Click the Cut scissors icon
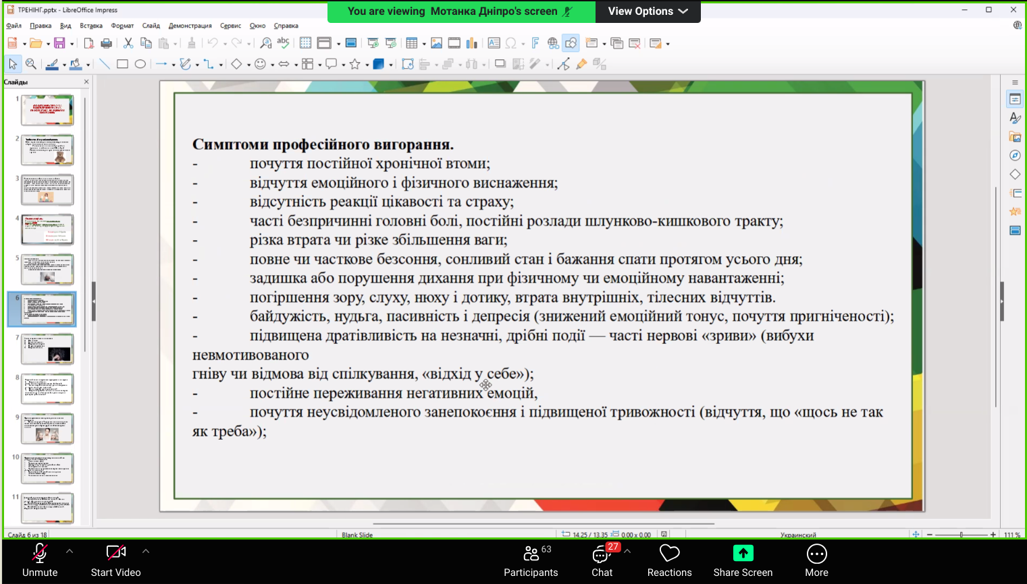This screenshot has width=1027, height=584. [128, 43]
